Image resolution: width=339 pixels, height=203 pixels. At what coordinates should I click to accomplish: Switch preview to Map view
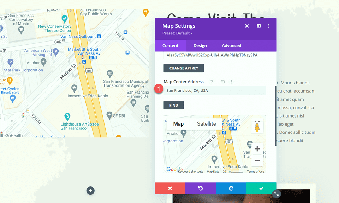[178, 124]
